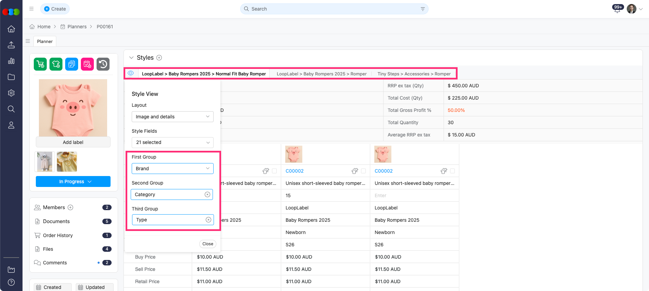649x291 pixels.
Task: Select the Planner tab
Action: tap(45, 41)
